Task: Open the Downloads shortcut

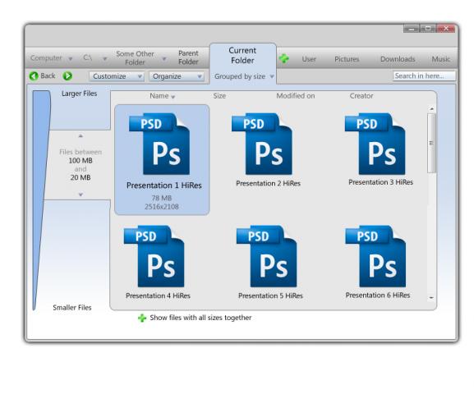Action: point(398,59)
